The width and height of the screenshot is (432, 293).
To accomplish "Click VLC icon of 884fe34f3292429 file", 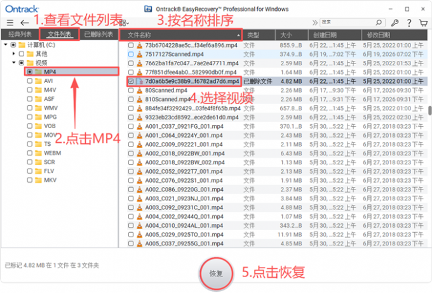I will [140, 108].
